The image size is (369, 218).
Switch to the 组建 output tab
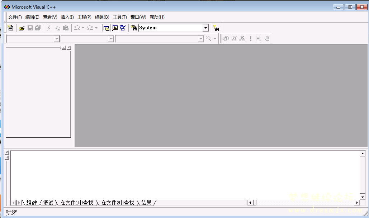[x=32, y=203]
